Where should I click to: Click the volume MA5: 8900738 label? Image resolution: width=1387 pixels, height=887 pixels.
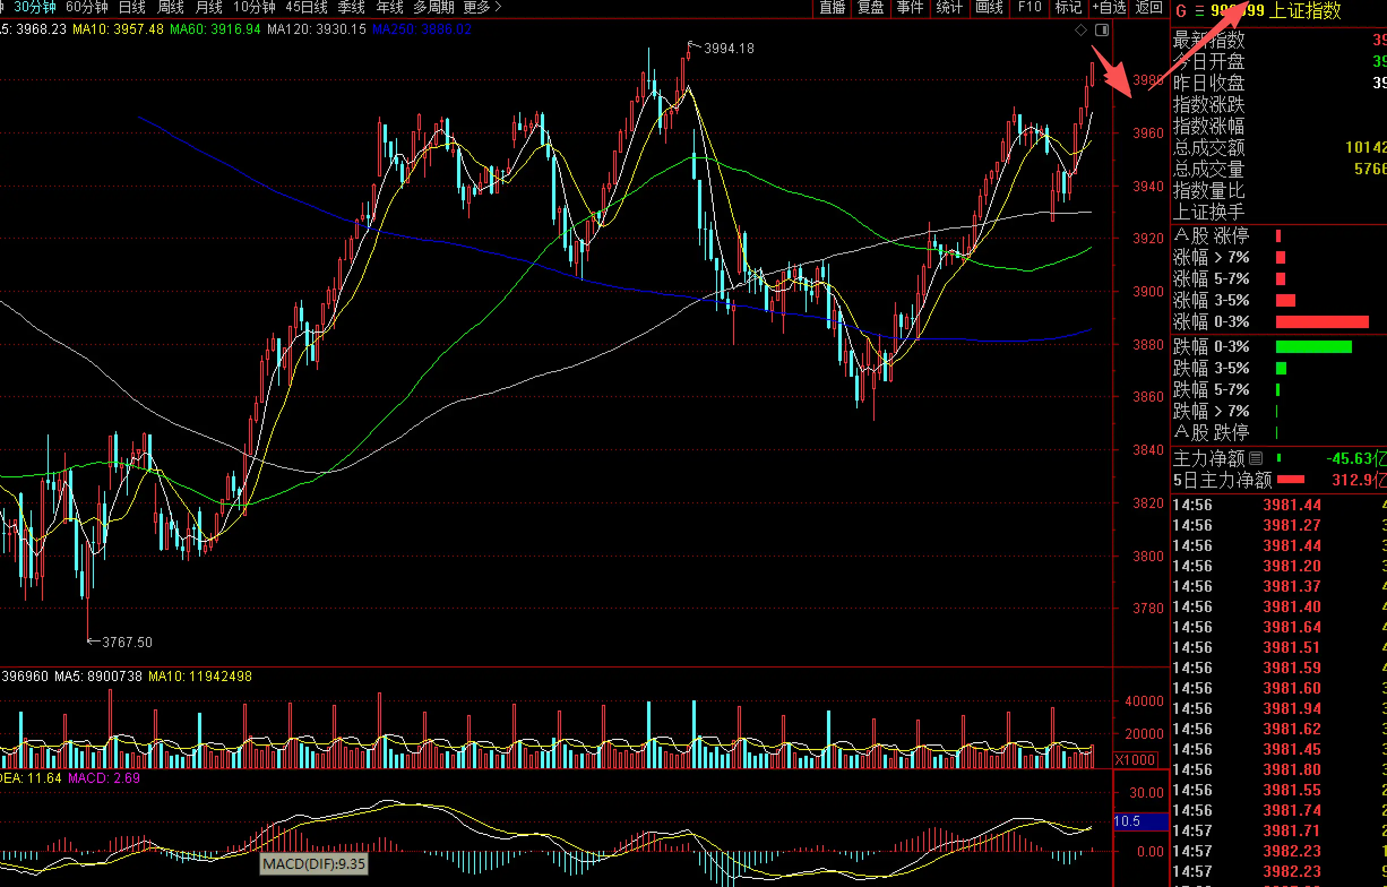98,676
